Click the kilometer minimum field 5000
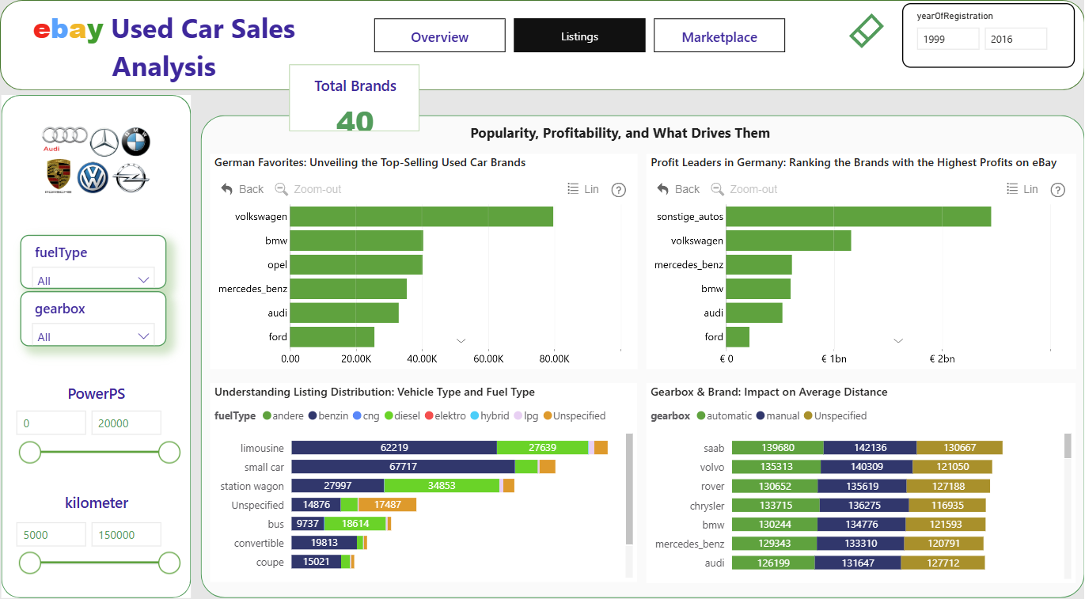 pyautogui.click(x=51, y=534)
